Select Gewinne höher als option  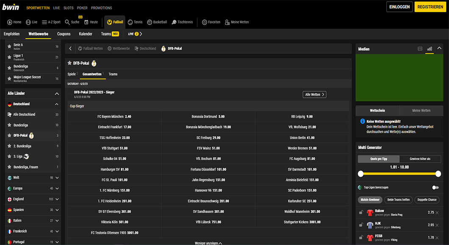[x=420, y=159]
